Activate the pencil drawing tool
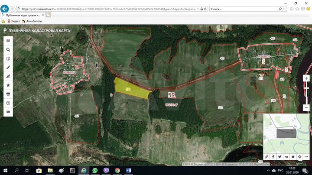 tap(8, 68)
